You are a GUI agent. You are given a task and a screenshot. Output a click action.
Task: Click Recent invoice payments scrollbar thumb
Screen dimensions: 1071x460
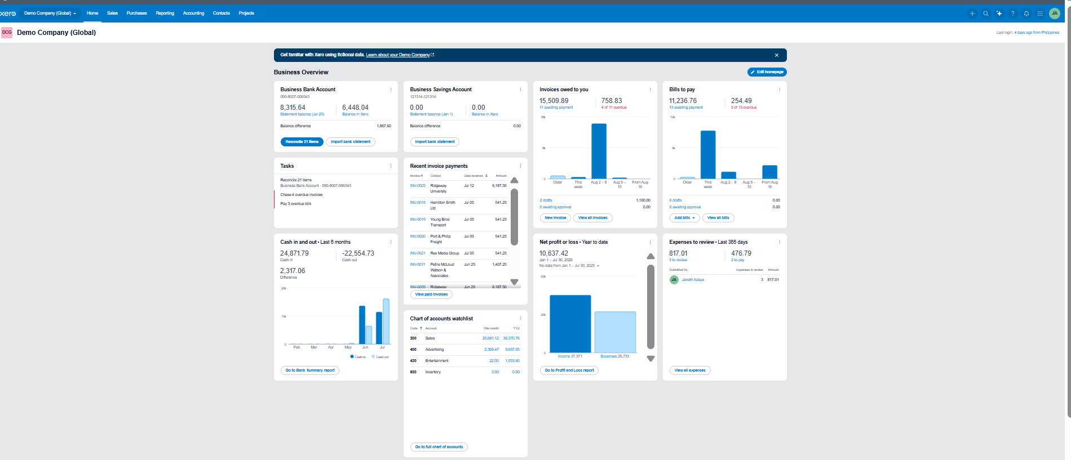(x=514, y=217)
